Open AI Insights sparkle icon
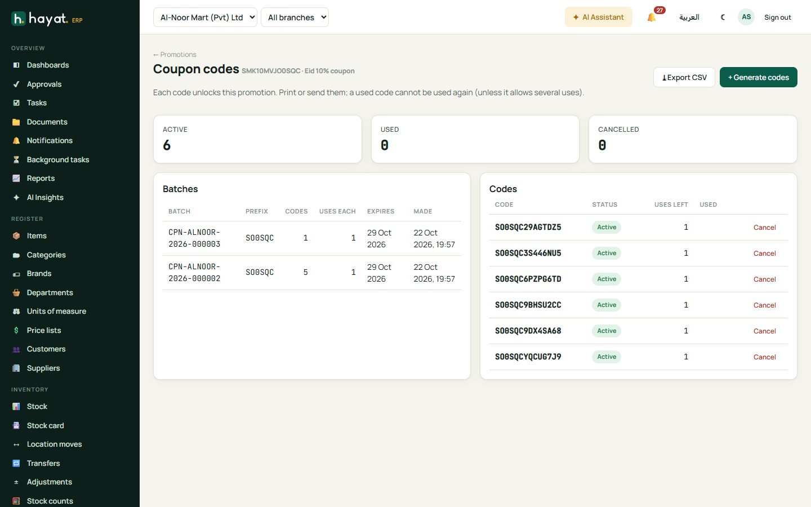 point(16,198)
